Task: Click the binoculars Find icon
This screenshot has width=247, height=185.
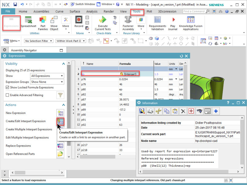Action: [199, 111]
